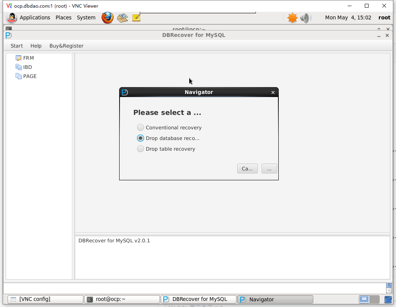Click the yellow notes editor panel icon
This screenshot has width=396, height=307.
136,17
